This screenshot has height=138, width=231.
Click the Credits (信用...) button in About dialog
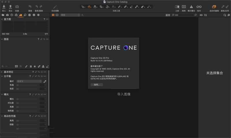pos(97,85)
